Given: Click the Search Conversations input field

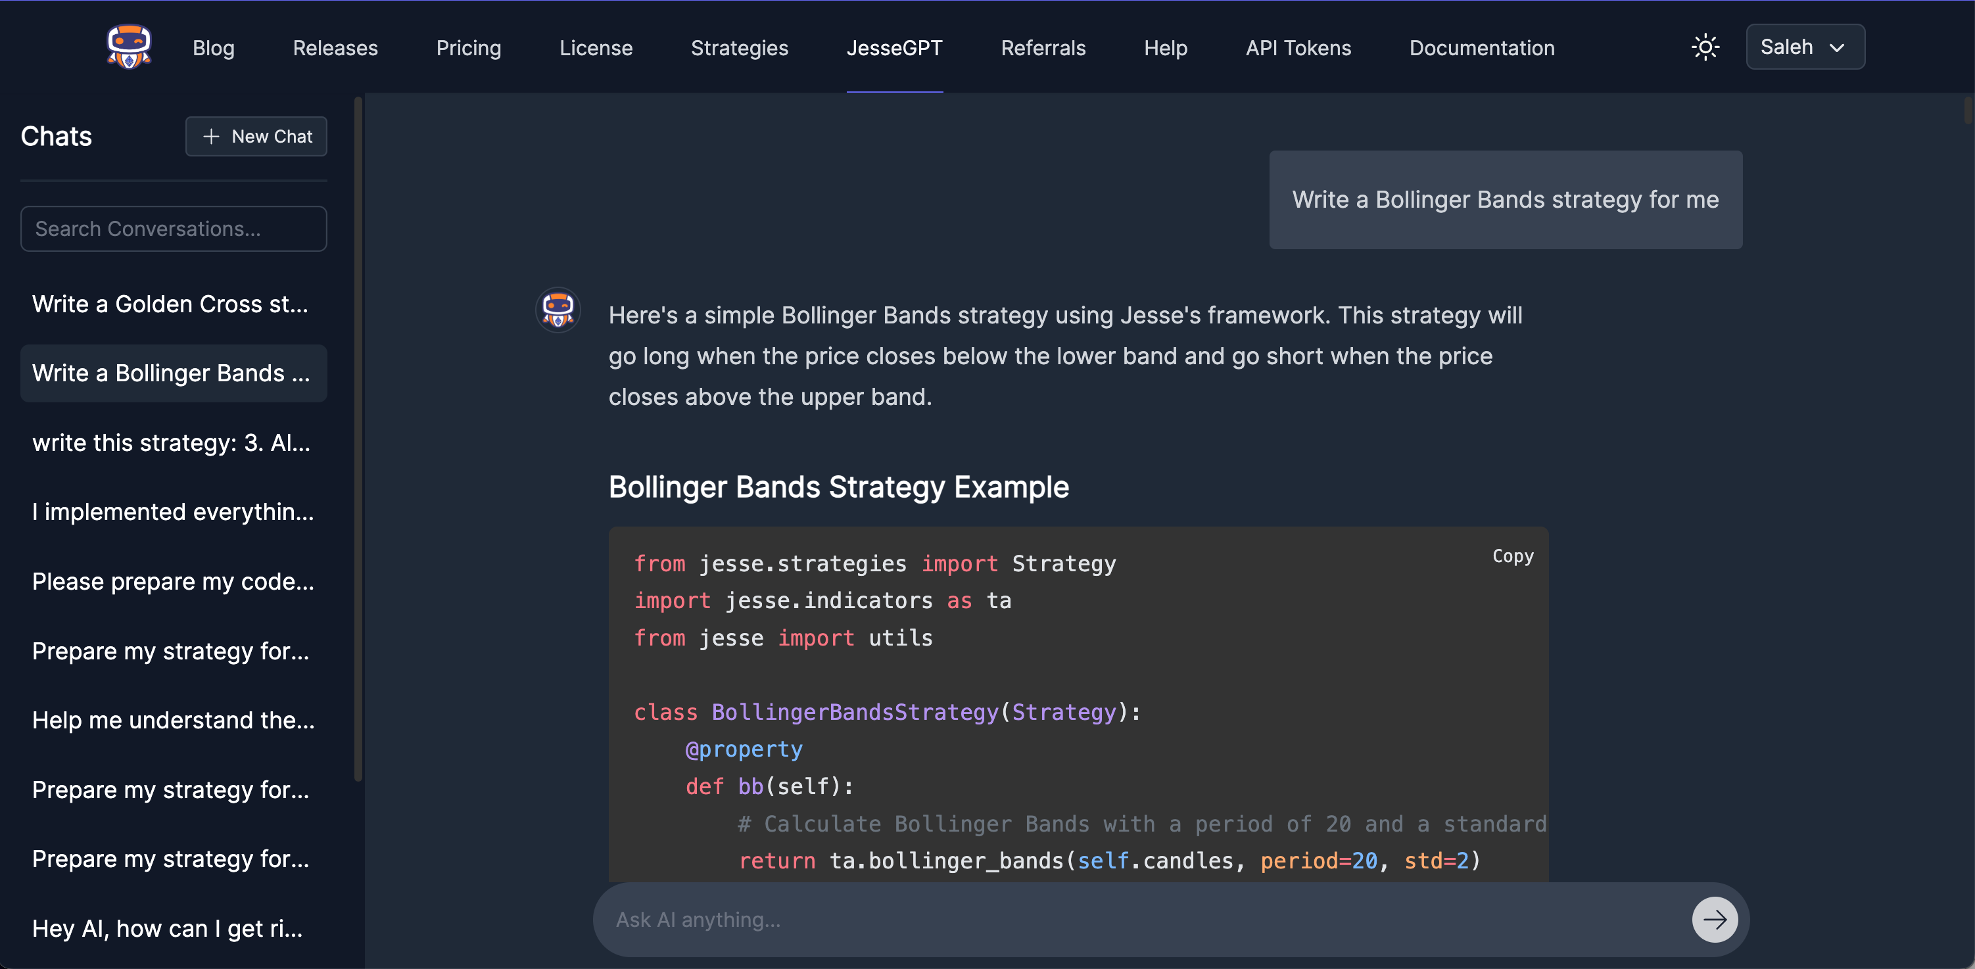Looking at the screenshot, I should [x=174, y=228].
